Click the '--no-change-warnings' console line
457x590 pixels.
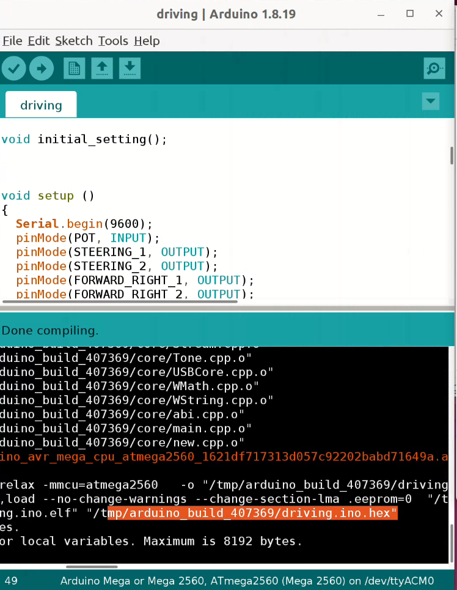[224, 499]
